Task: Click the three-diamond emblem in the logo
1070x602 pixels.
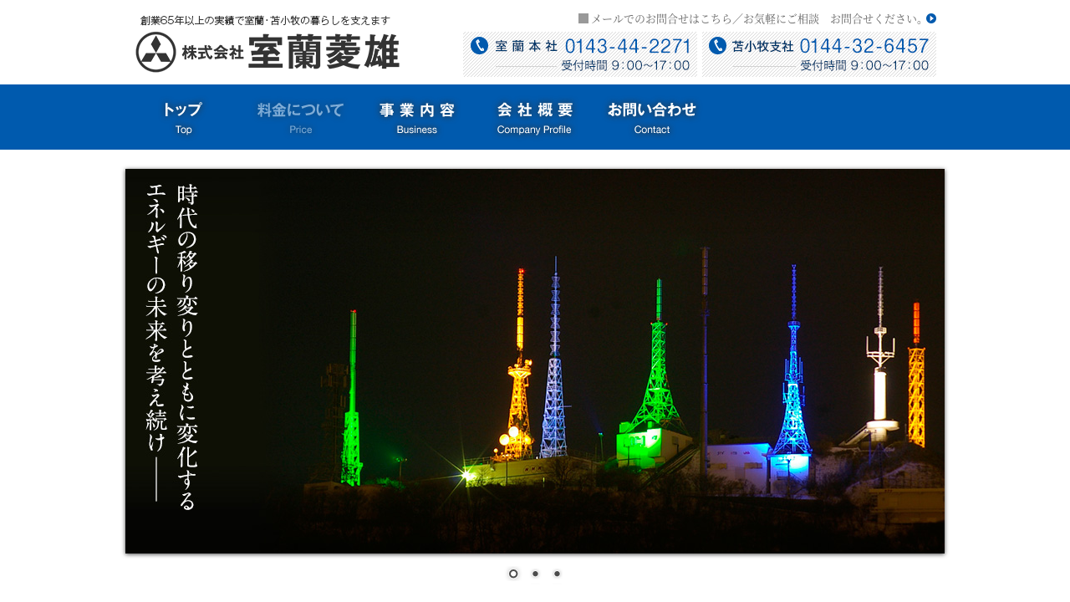Action: pyautogui.click(x=155, y=52)
